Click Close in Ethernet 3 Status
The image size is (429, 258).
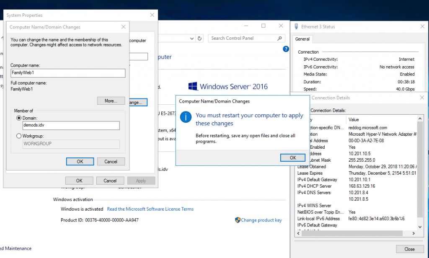click(410, 249)
